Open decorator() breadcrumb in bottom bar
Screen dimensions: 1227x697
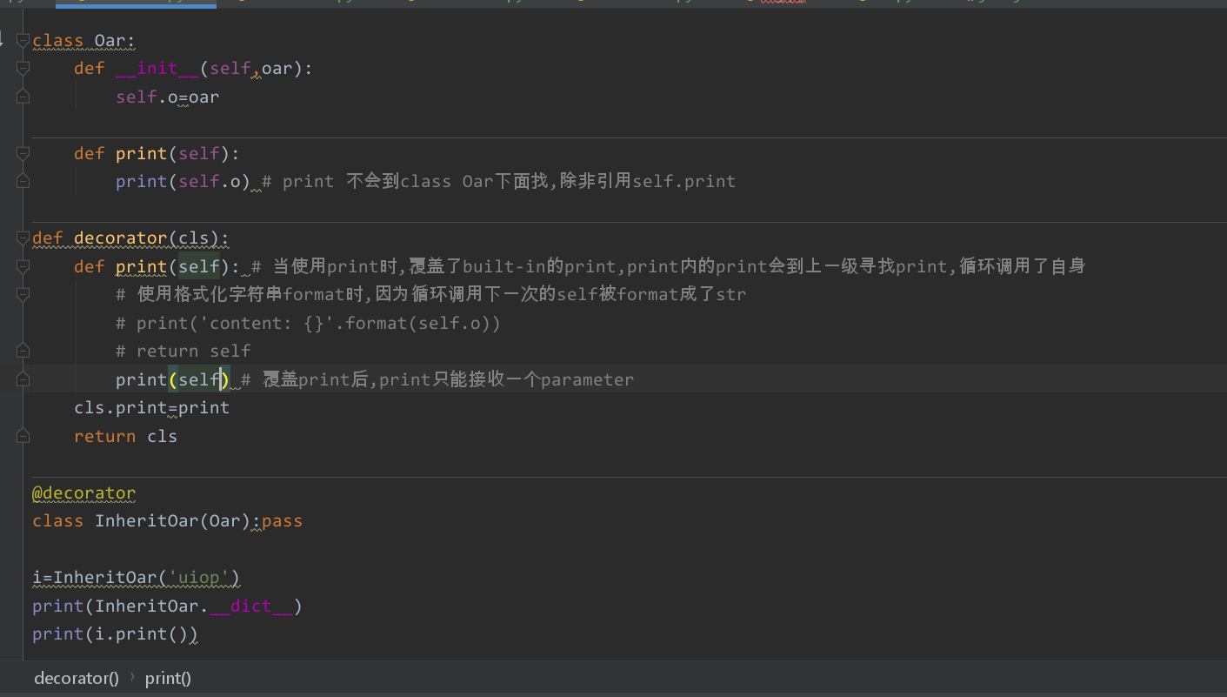(77, 679)
